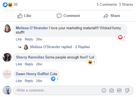Click the thumbs-up reaction on Dawn's comment
136x97 pixels.
click(x=53, y=79)
